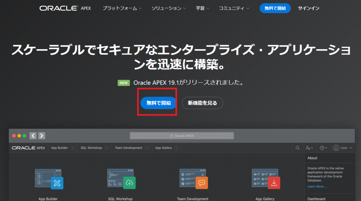The image size is (361, 201).
Task: Click the SQL Workshop cloud upload icon
Action: pyautogui.click(x=129, y=183)
